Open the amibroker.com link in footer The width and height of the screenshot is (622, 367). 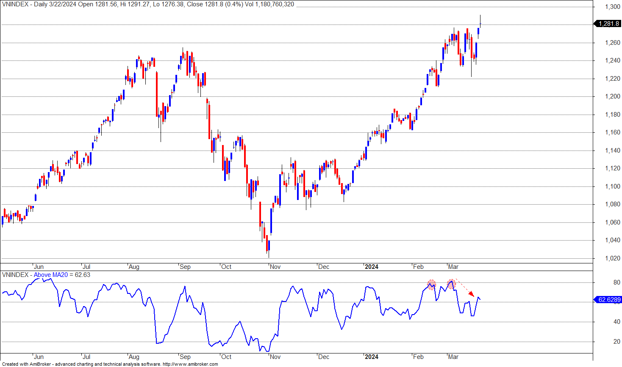(190, 364)
